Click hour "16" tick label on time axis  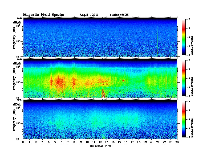point(126,142)
